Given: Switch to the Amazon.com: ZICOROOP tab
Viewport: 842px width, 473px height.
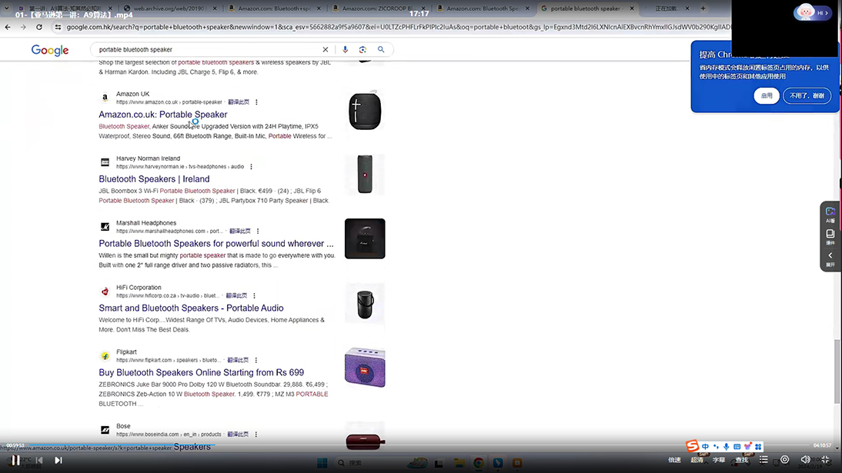Looking at the screenshot, I should point(377,8).
